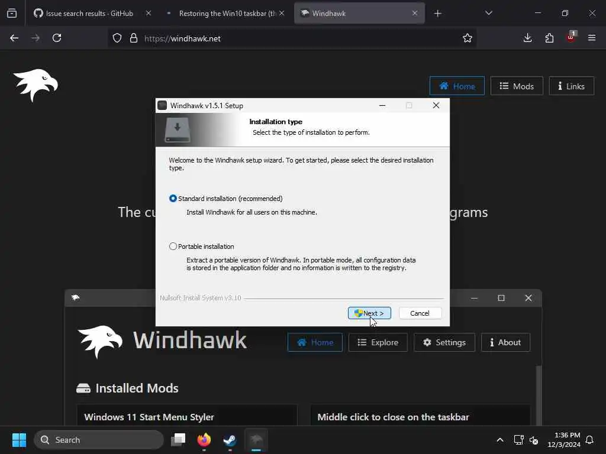Click Settings in the Windhawk app preview
The height and width of the screenshot is (454, 606).
pyautogui.click(x=444, y=342)
